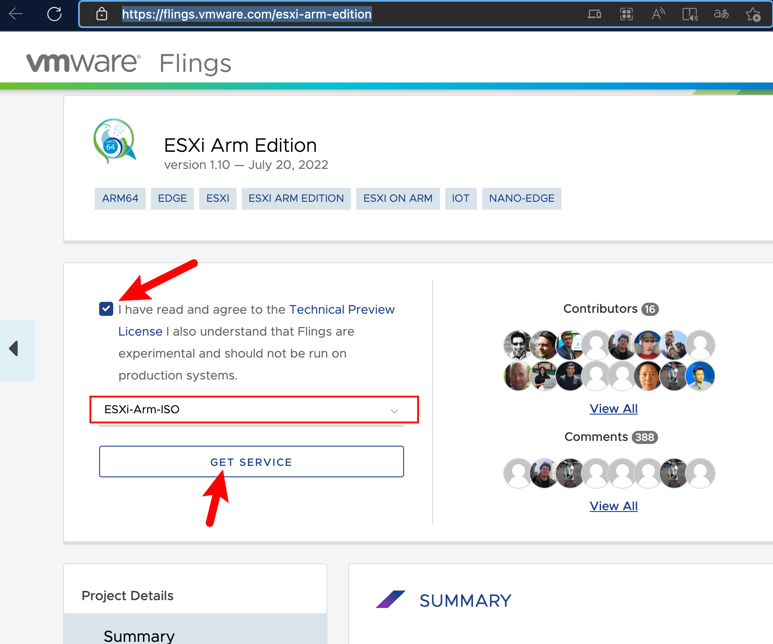Open the blue-background contributor avatar ending second row
This screenshot has width=773, height=644.
tap(700, 376)
